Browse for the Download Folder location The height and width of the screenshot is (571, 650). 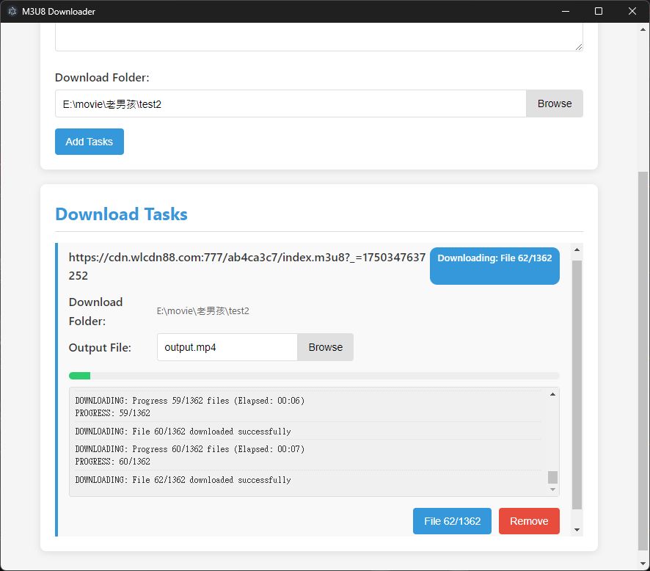(554, 103)
